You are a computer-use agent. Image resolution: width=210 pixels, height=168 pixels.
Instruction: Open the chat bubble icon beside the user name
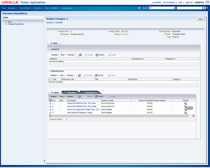[x=207, y=2]
